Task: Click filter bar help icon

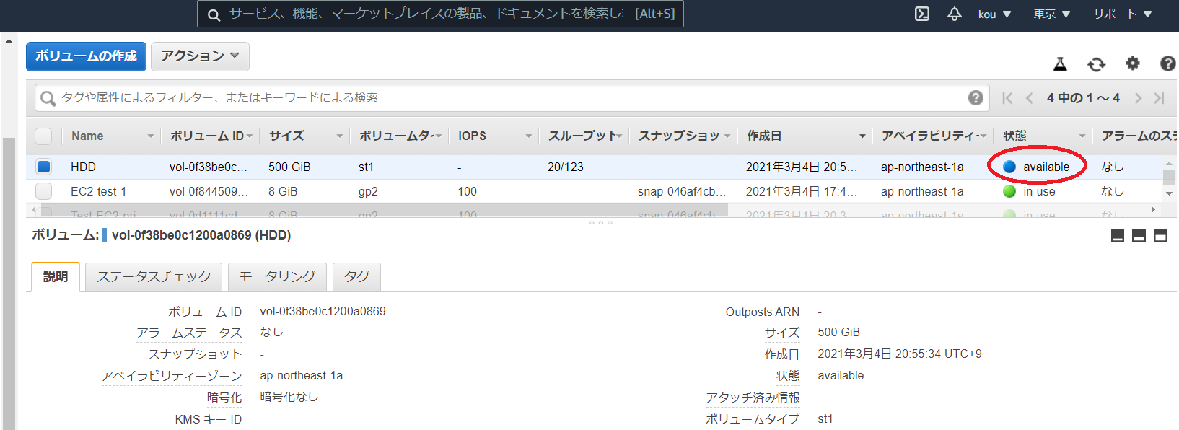Action: tap(976, 97)
